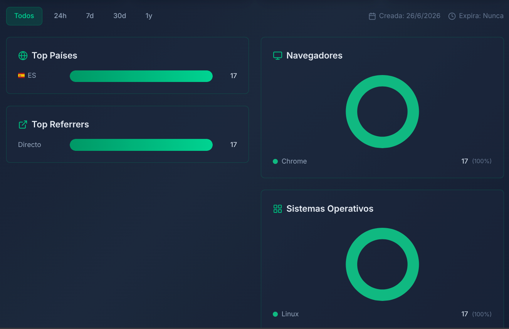Click the 'Top Países' heading
Viewport: 509px width, 329px height.
(54, 56)
